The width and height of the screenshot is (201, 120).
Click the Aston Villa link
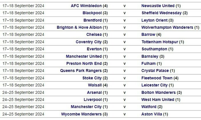point(152,114)
